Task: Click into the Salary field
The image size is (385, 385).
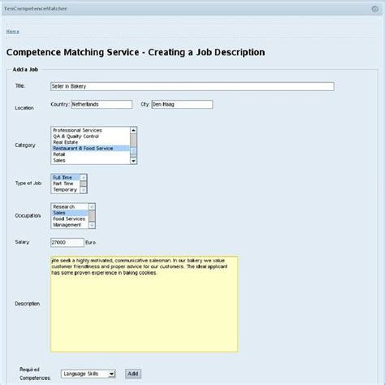Action: pyautogui.click(x=67, y=242)
